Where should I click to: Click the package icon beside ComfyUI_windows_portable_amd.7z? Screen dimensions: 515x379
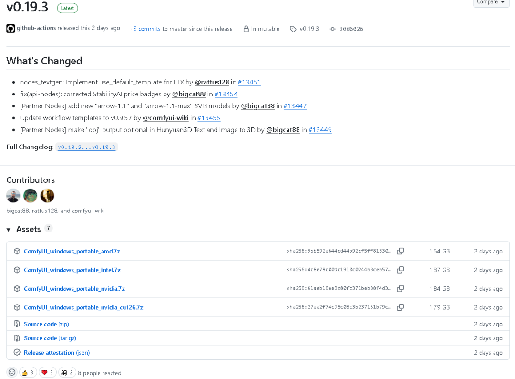pyautogui.click(x=17, y=251)
